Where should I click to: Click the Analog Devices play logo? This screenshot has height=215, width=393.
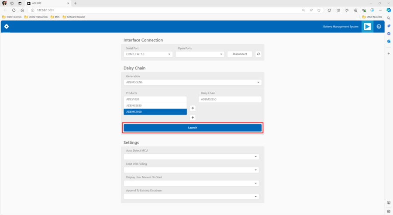click(x=367, y=27)
